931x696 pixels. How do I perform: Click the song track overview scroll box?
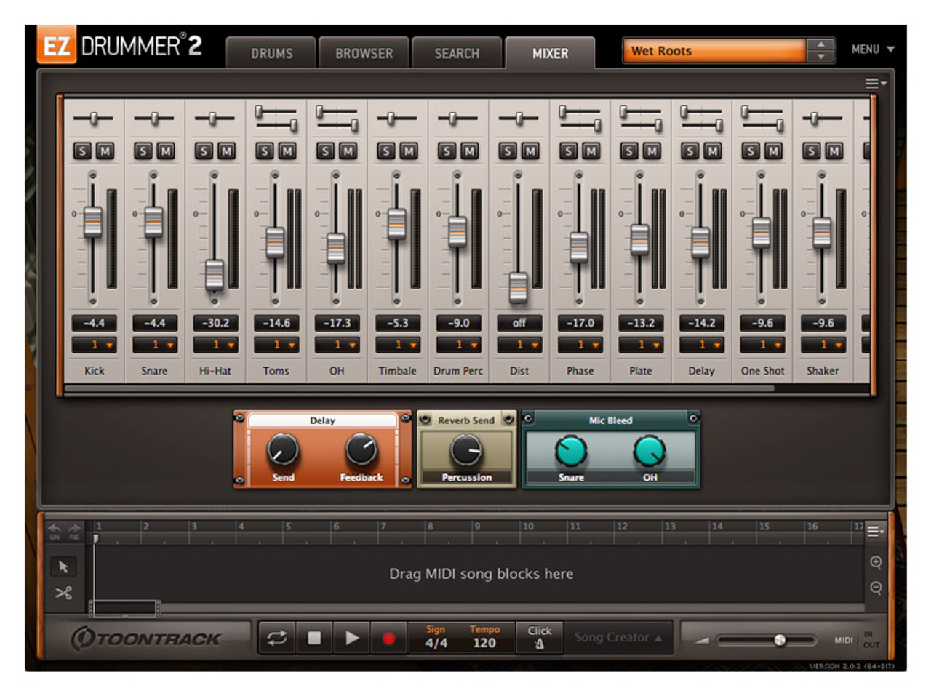tap(124, 608)
